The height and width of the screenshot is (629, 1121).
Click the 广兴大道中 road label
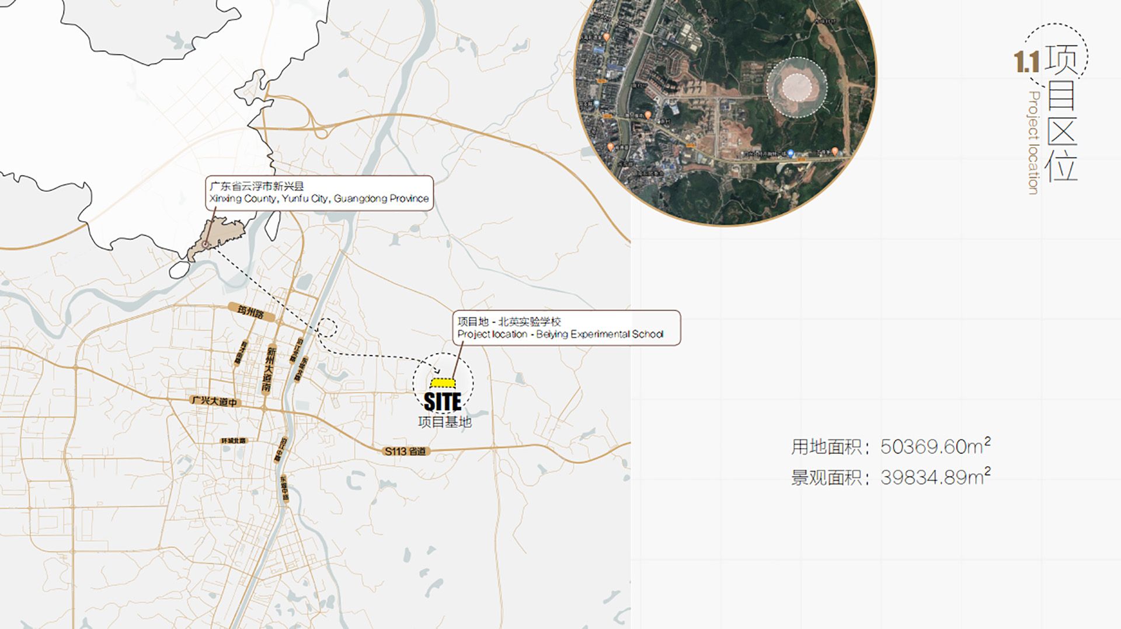(215, 401)
